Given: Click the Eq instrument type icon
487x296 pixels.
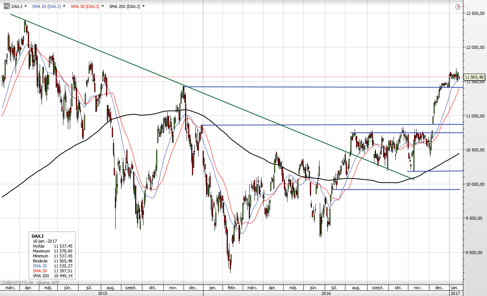Looking at the screenshot, I should coord(6,6).
